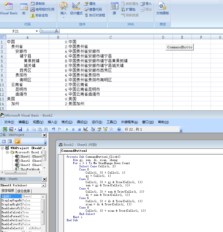
Task: Save Book2 with the toolbar save icon
Action: pyautogui.click(x=20, y=129)
